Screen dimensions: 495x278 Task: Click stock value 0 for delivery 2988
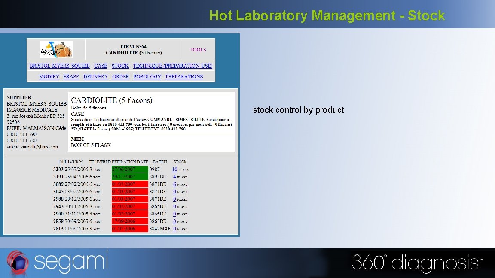(174, 199)
